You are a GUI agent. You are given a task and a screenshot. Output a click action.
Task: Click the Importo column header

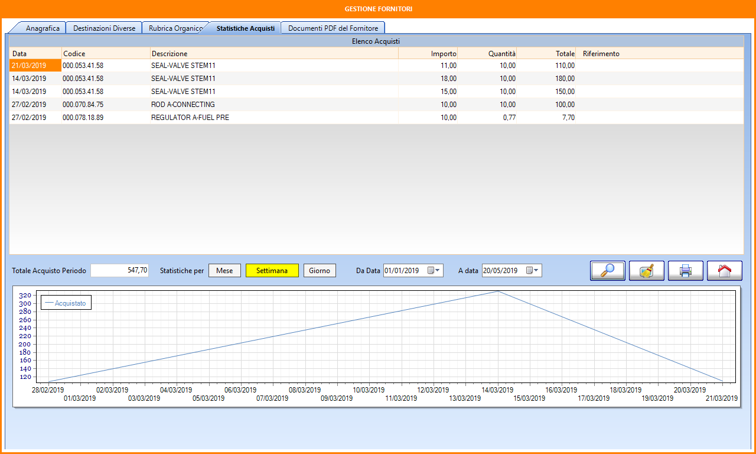tap(428, 53)
